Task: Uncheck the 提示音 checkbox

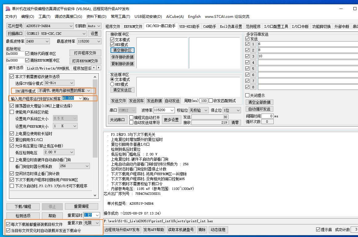Action: 318,230
